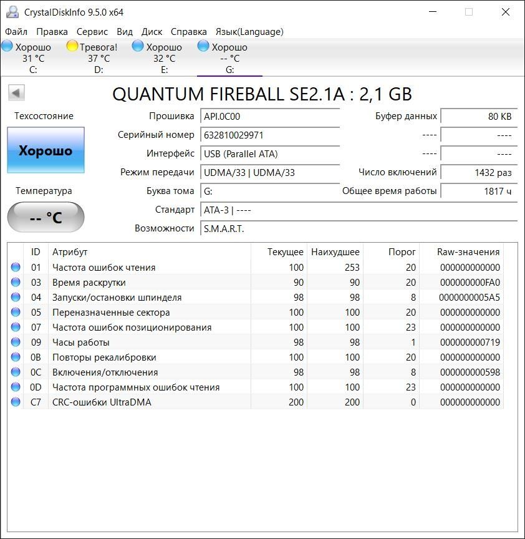Select row Часы работы
This screenshot has height=539, width=525.
tap(256, 342)
